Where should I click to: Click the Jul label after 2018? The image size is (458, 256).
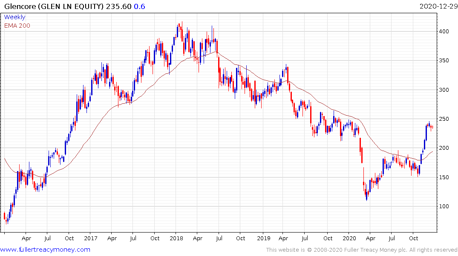[219, 238]
